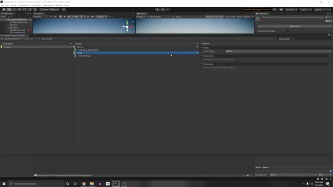The width and height of the screenshot is (333, 187).
Task: Click the input actions search field
Action: pos(311,39)
